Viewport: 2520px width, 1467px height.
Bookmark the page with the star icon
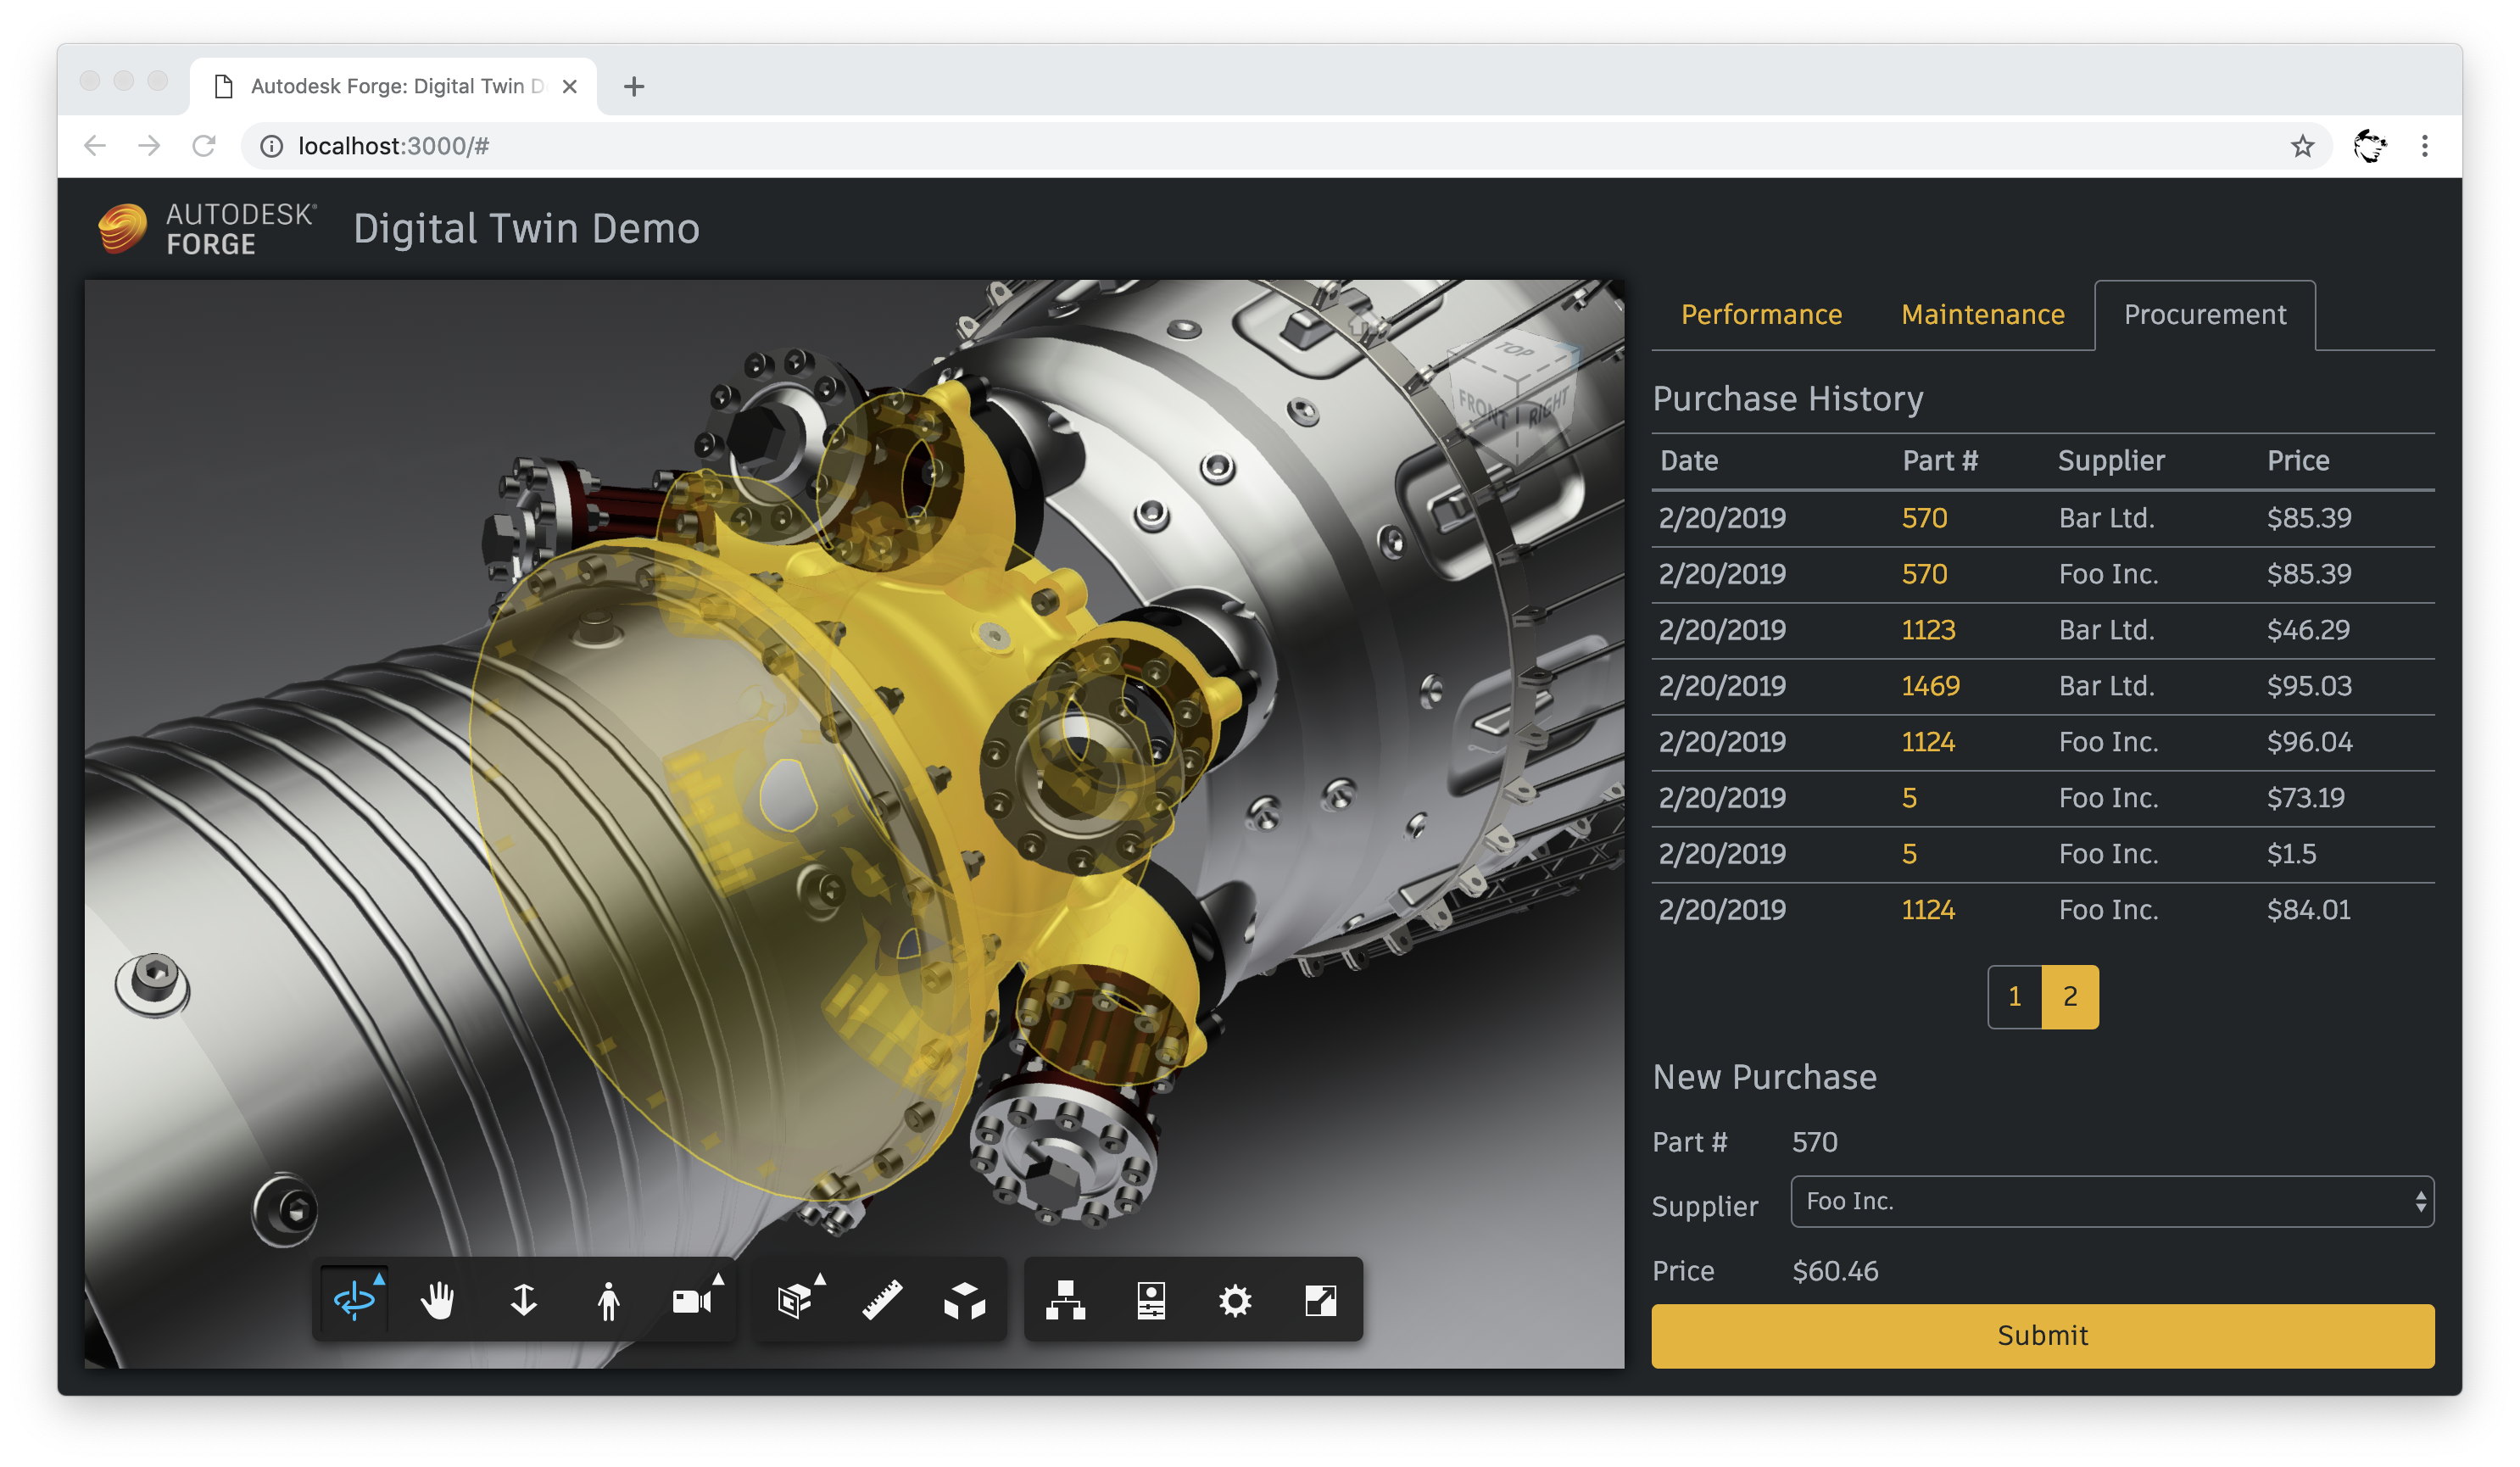[2302, 146]
